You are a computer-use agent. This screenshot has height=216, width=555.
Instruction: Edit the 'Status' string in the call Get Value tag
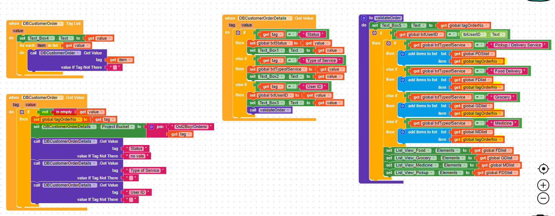point(137,148)
